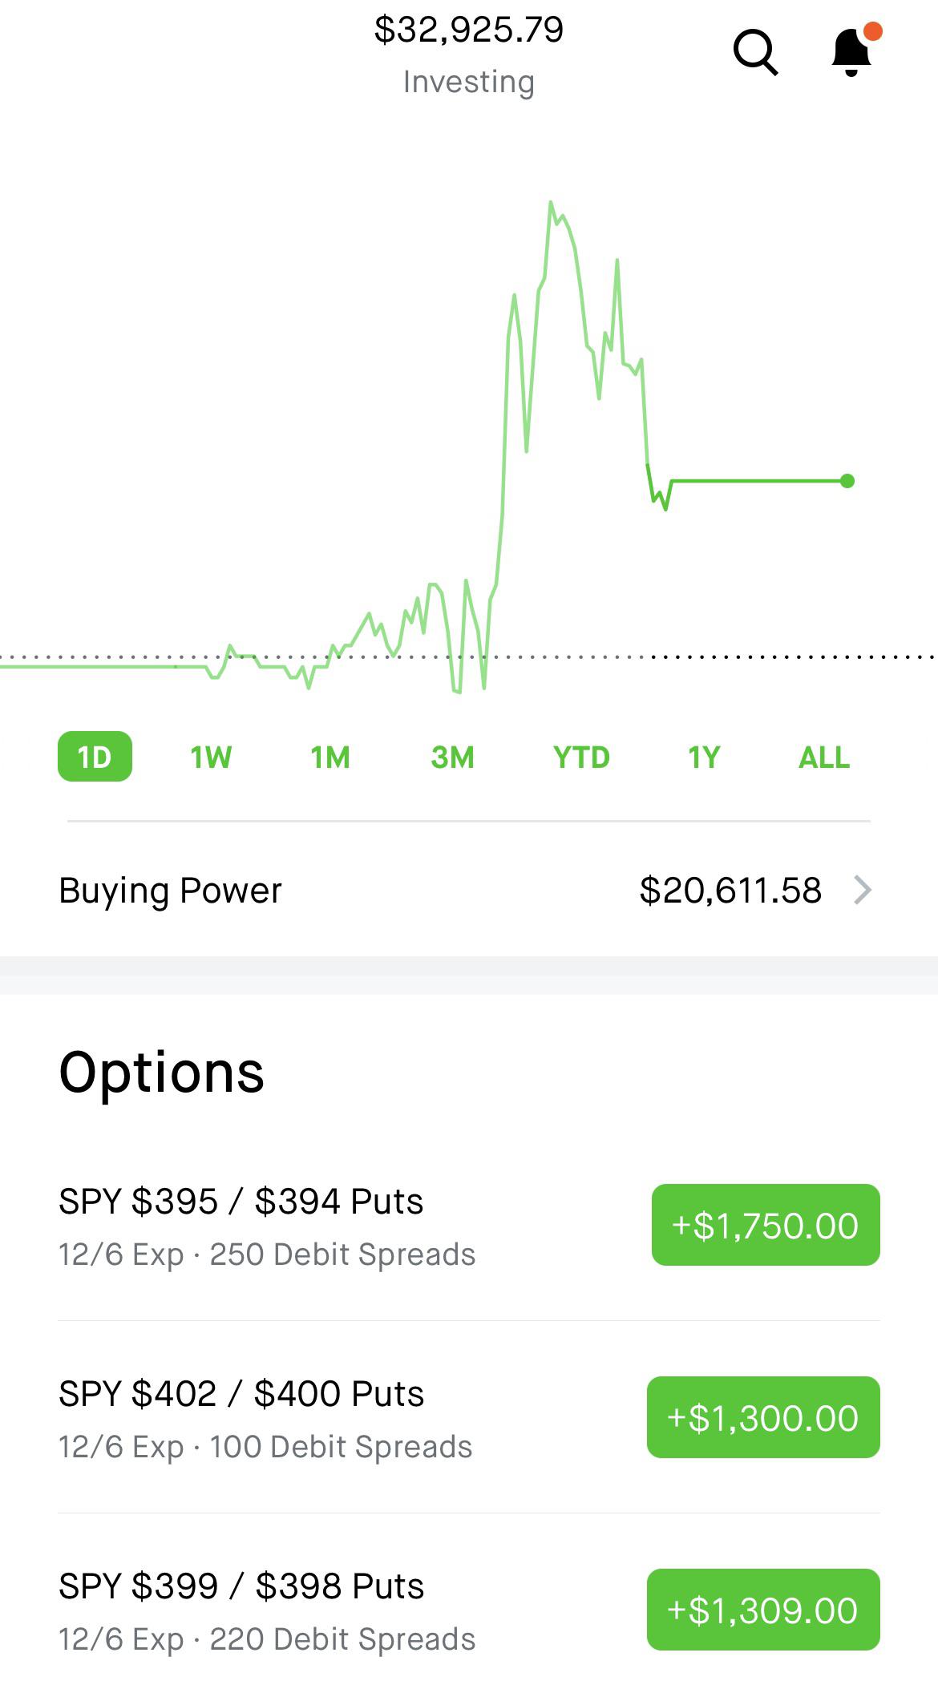Toggle the +$1,750.00 return badge
The width and height of the screenshot is (938, 1701).
pos(766,1225)
